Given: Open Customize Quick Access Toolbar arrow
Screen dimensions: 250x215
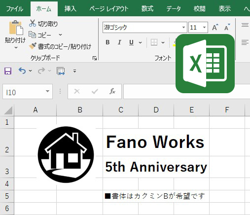Looking at the screenshot, I should click(74, 71).
